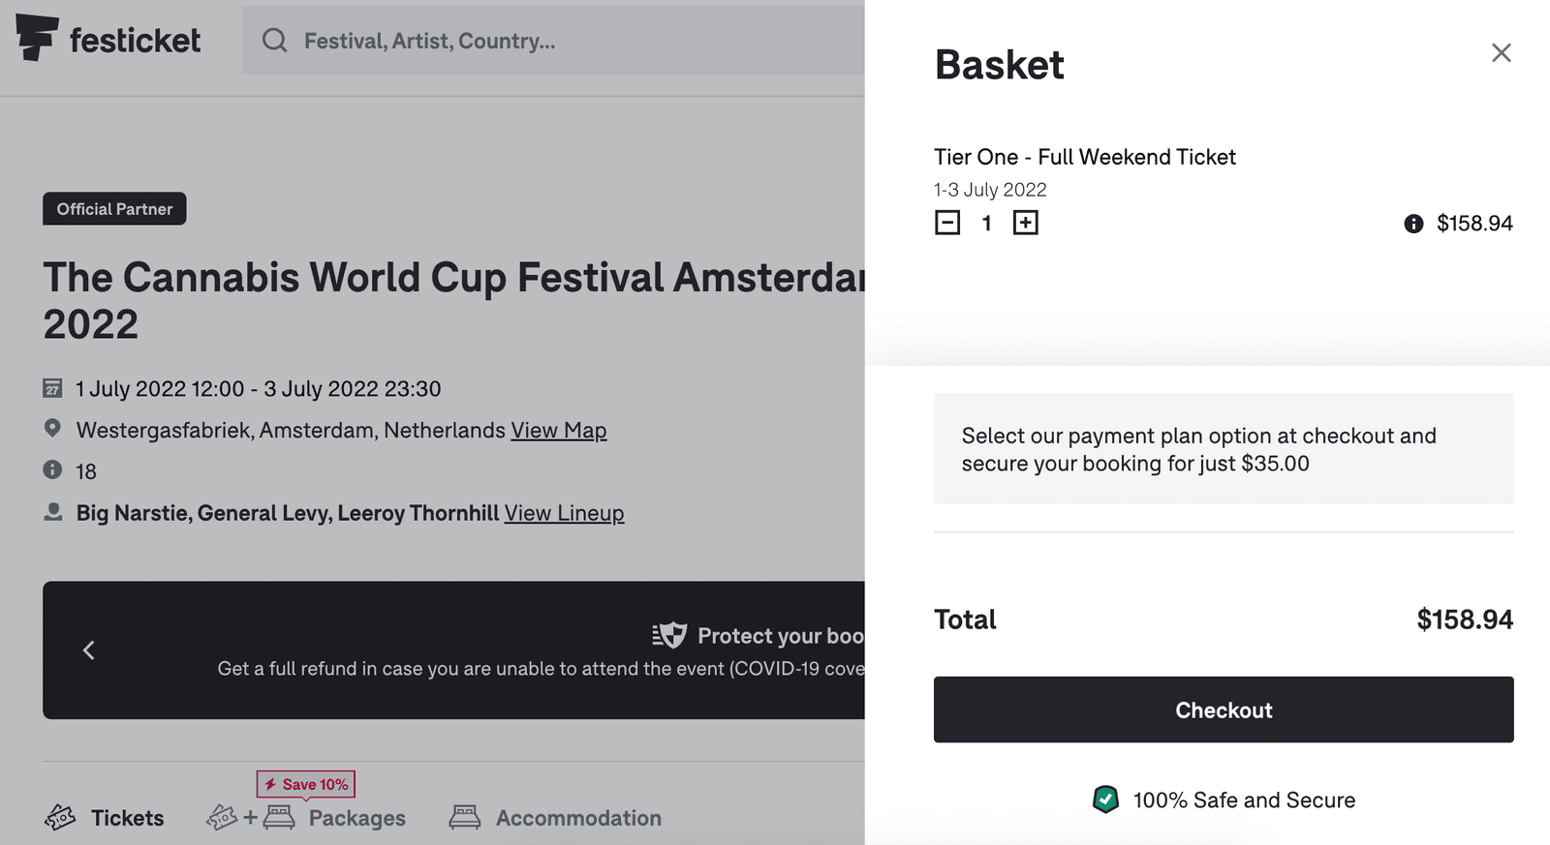Go to previous banner with left chevron
Image resolution: width=1550 pixels, height=845 pixels.
[x=89, y=650]
